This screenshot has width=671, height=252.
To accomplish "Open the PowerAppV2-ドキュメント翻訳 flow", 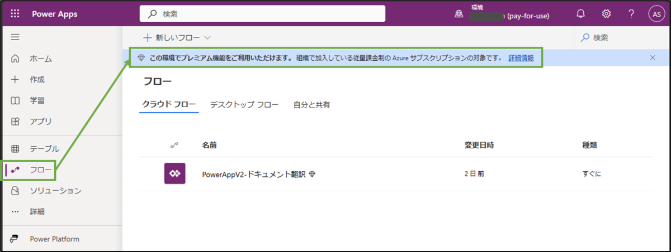I will [253, 174].
